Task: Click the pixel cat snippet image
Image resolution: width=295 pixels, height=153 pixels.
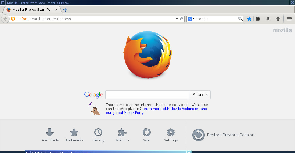Action: [x=95, y=108]
